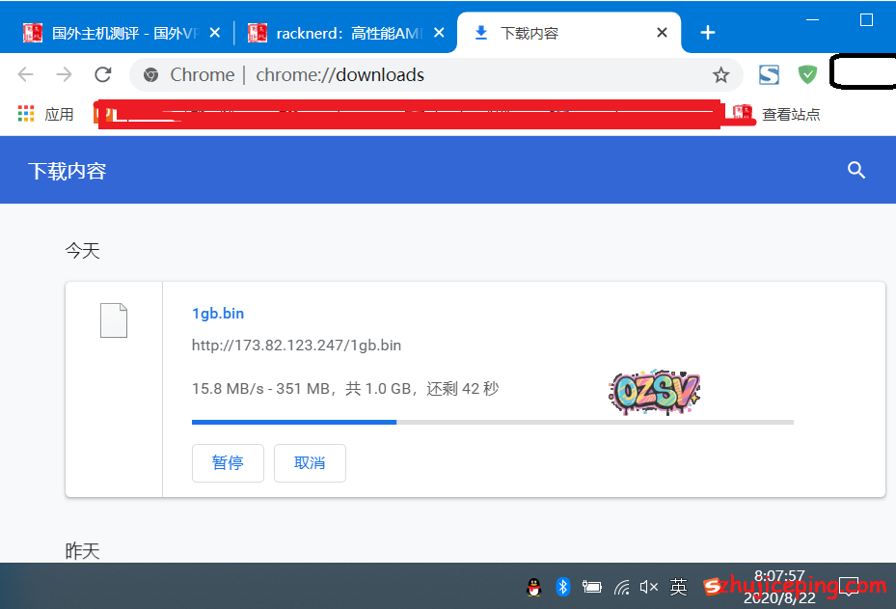
Task: Switch to the racknerd tab
Action: click(x=342, y=33)
